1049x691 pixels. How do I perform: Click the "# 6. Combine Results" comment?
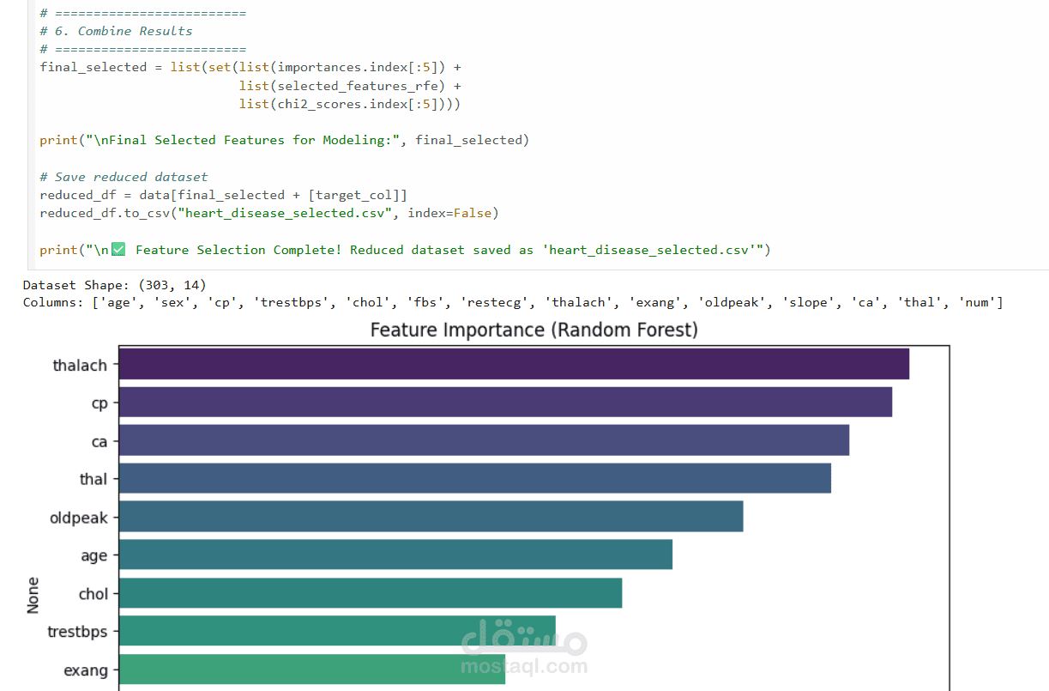[x=116, y=31]
